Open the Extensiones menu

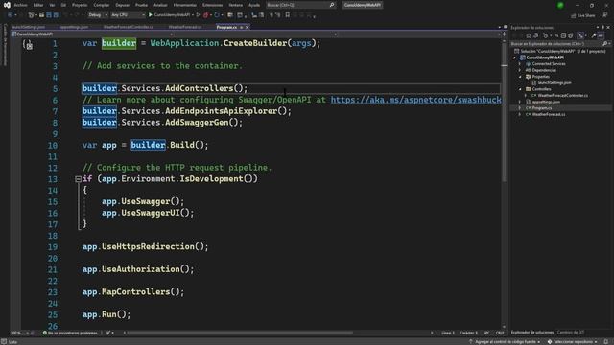pyautogui.click(x=212, y=5)
